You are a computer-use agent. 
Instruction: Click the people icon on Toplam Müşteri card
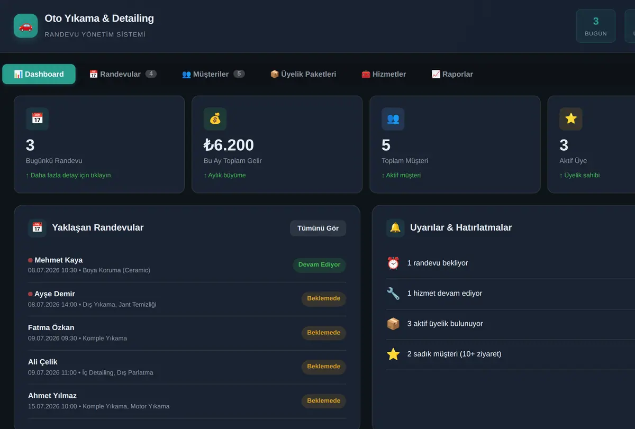point(393,119)
